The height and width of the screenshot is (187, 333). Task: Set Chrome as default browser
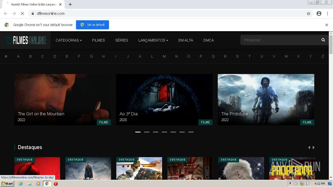click(92, 25)
